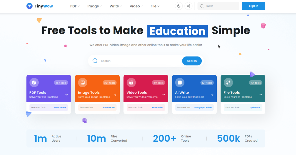Open the AI Write card title
Image resolution: width=296 pixels, height=155 pixels.
(182, 92)
